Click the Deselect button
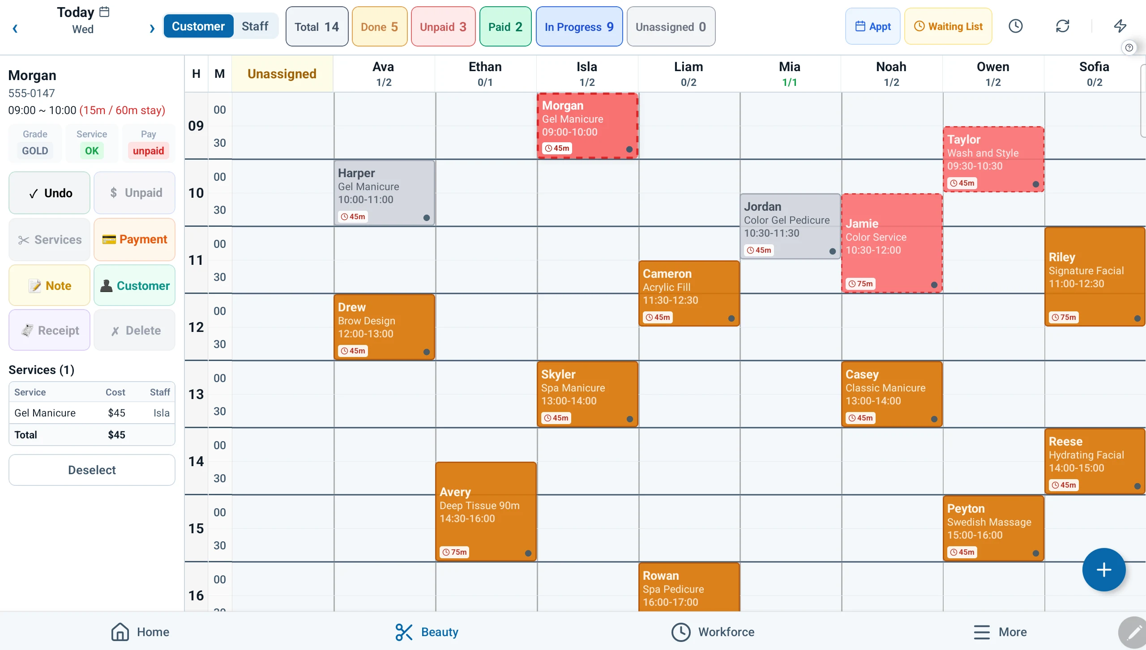The width and height of the screenshot is (1146, 650). click(x=92, y=470)
